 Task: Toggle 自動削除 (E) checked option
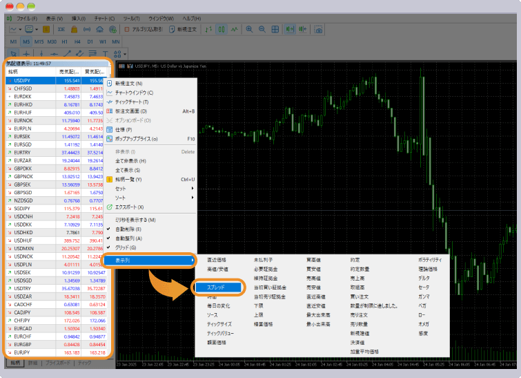point(127,229)
